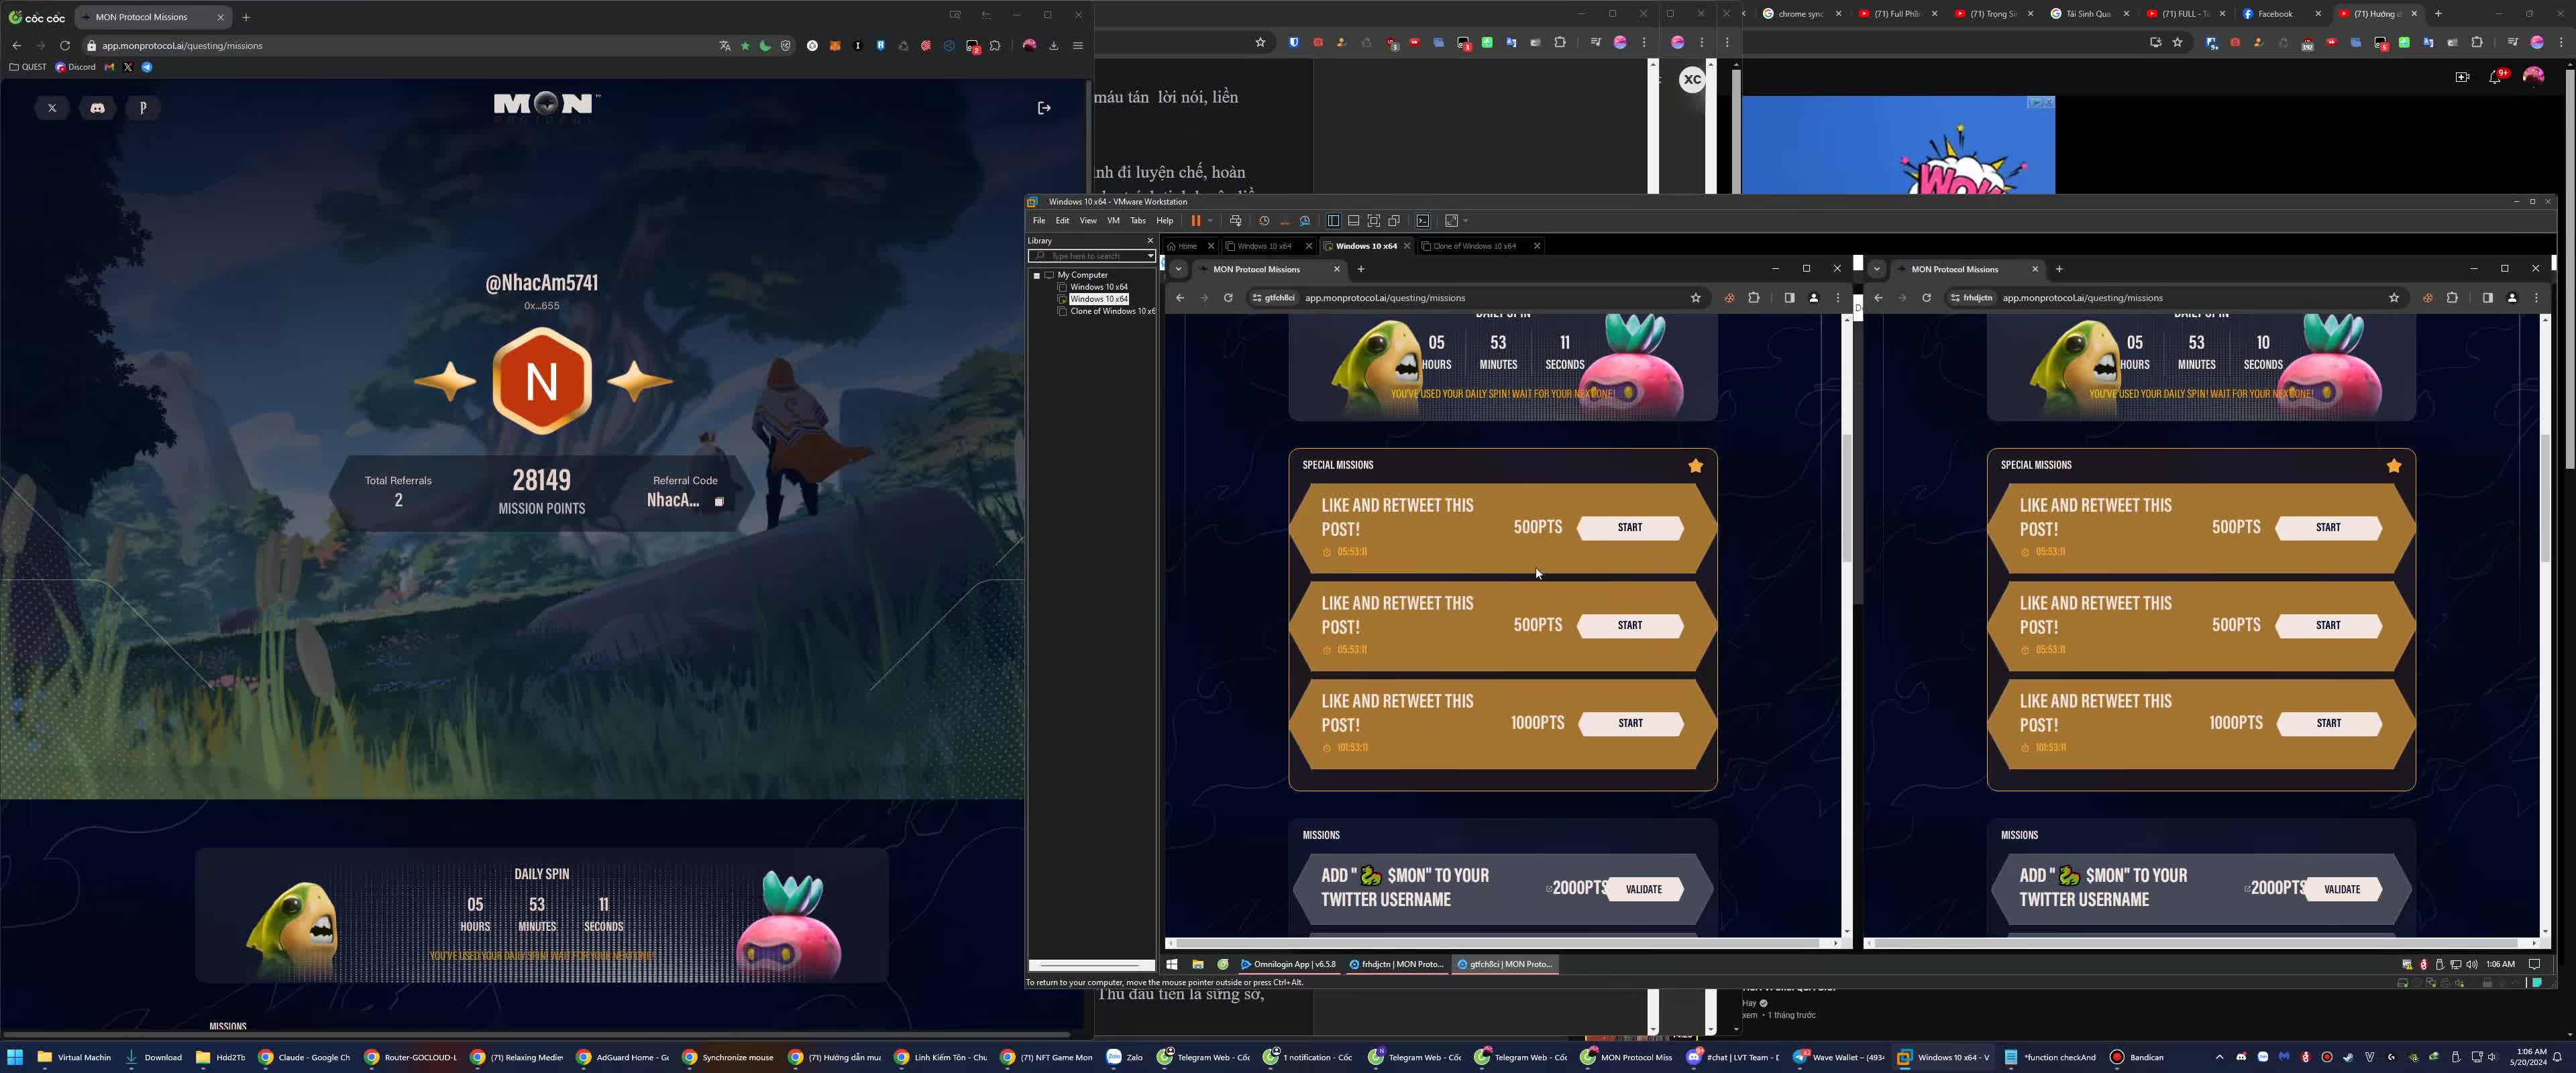Click VMware send Ctrl+Alt+Del icon
Screen dimensions: 2576x1073
(x=1236, y=221)
